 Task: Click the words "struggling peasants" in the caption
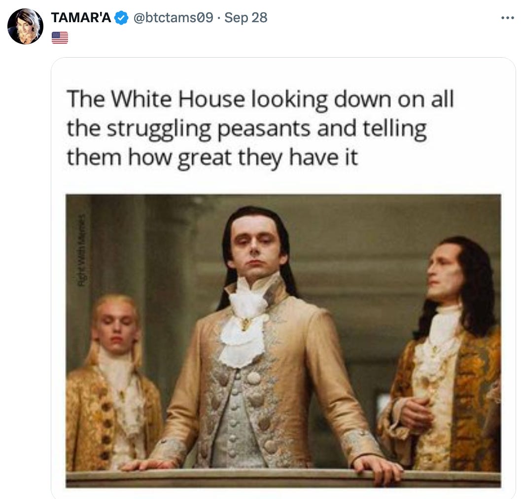(209, 129)
